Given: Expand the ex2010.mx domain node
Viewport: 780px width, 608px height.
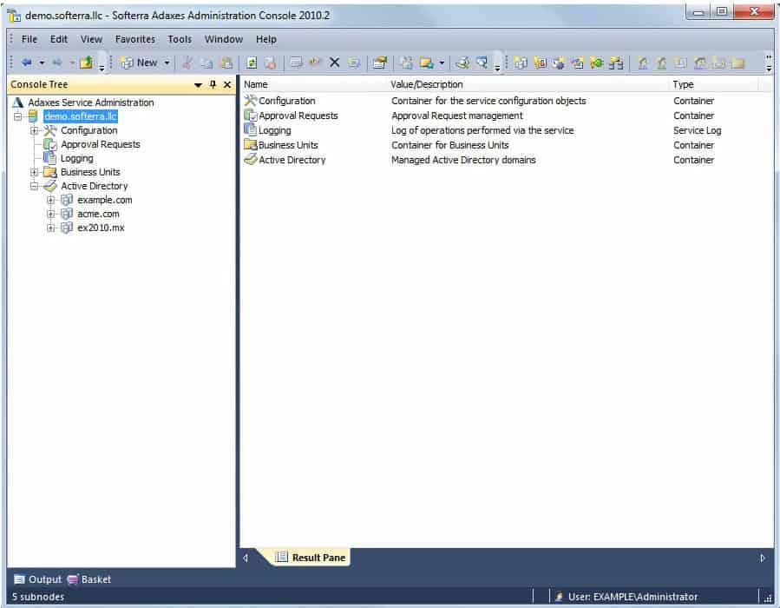Looking at the screenshot, I should pyautogui.click(x=50, y=228).
